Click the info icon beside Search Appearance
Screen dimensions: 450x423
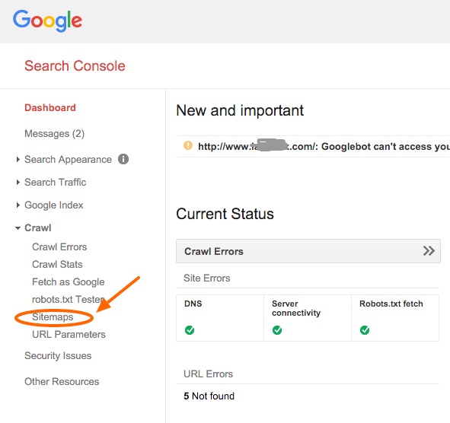[123, 159]
